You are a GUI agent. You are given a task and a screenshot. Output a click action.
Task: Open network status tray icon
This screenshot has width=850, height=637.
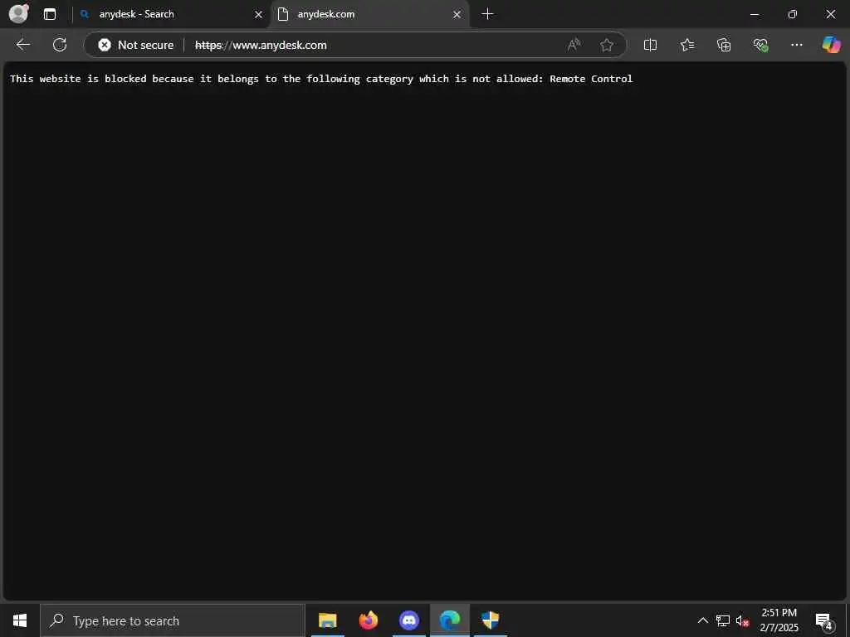pos(723,620)
